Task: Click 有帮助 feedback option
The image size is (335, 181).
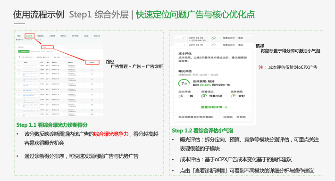Action: point(241,117)
